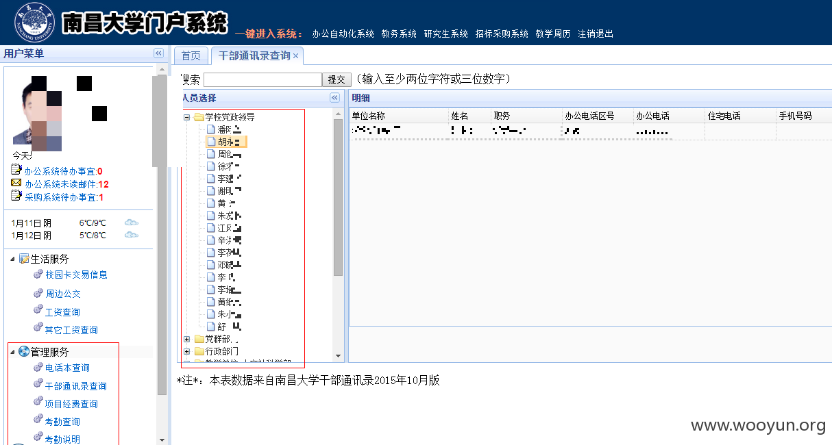Image resolution: width=832 pixels, height=445 pixels.
Task: Open 办公自动化系统 from the top bar
Action: 343,34
